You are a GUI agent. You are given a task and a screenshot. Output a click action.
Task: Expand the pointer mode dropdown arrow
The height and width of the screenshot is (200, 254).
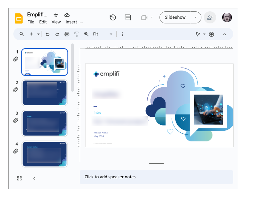204,34
